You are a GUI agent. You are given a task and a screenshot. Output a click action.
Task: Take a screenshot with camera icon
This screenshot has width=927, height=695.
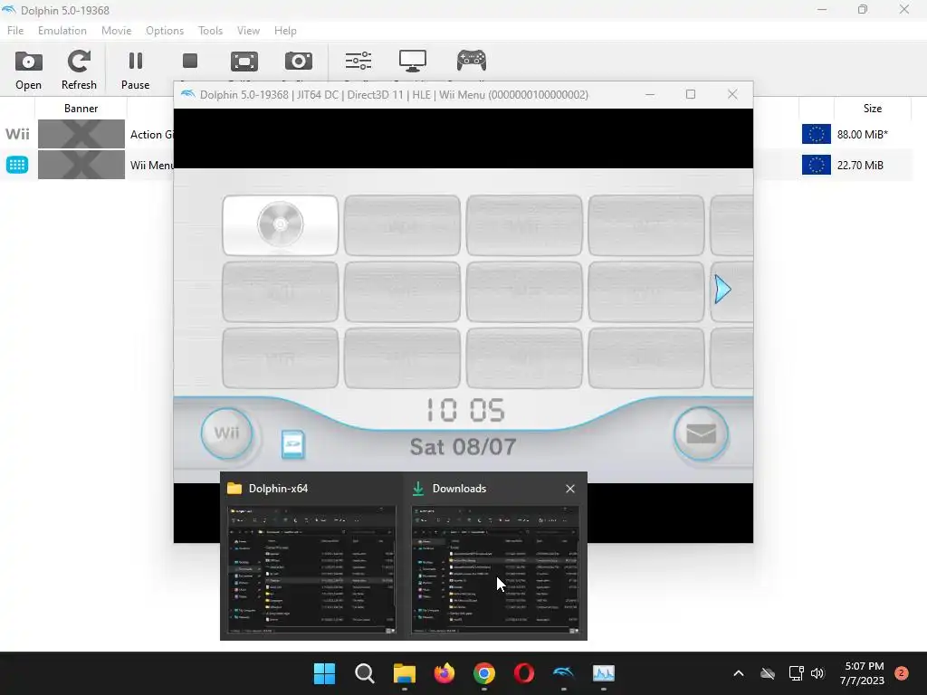[x=299, y=62]
